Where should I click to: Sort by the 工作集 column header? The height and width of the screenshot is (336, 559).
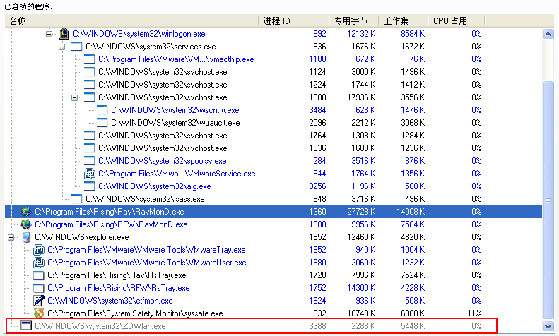pyautogui.click(x=404, y=21)
